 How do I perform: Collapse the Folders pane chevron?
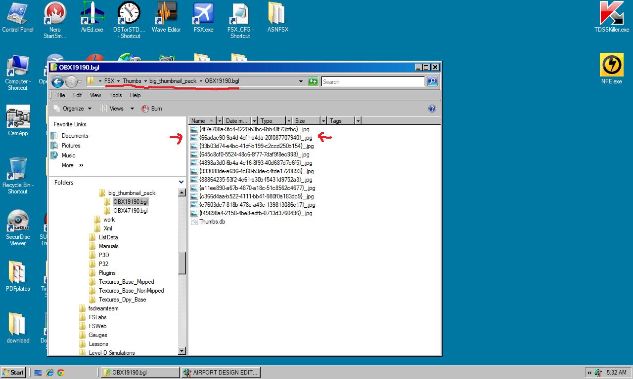[x=181, y=182]
